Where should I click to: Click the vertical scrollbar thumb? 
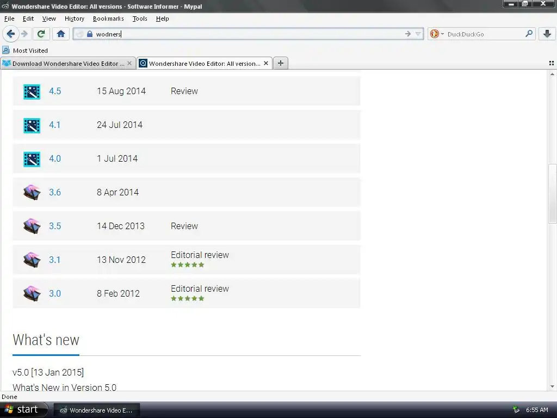[552, 193]
